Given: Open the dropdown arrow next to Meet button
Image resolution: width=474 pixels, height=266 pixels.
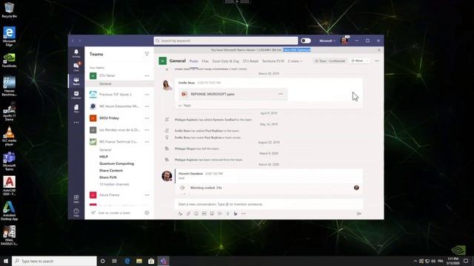Looking at the screenshot, I should pyautogui.click(x=367, y=61).
